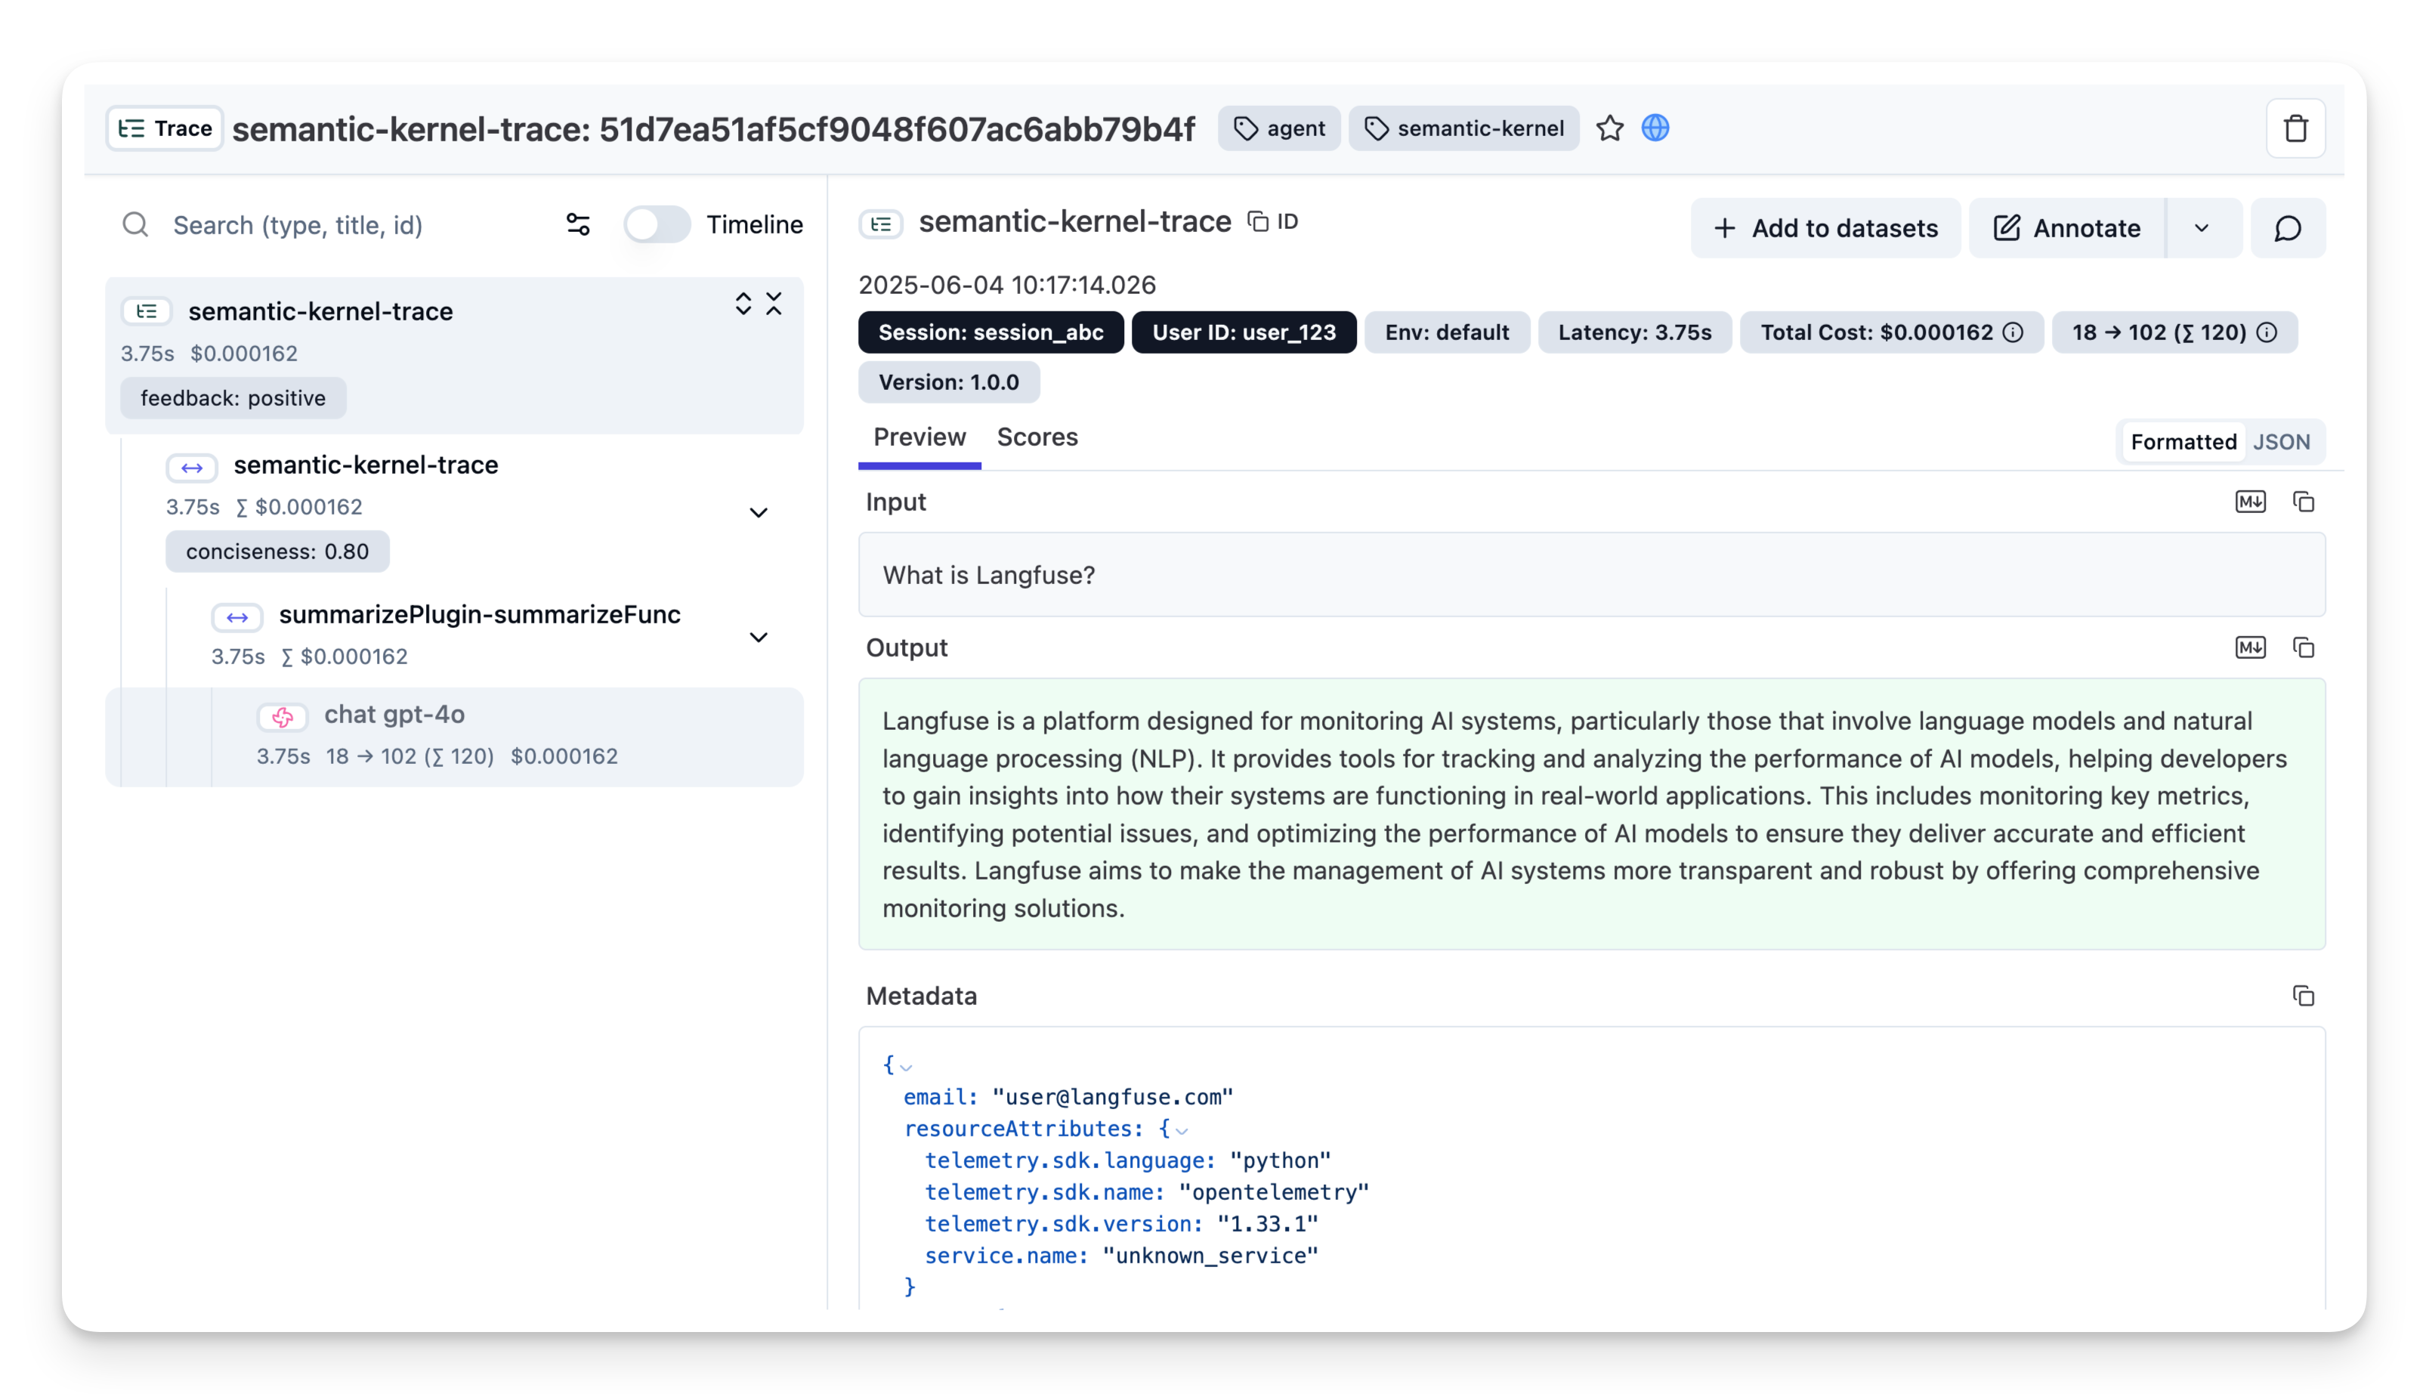The height and width of the screenshot is (1394, 2429).
Task: Expand the summarizePlugin-summarizeFunc span details
Action: point(759,637)
